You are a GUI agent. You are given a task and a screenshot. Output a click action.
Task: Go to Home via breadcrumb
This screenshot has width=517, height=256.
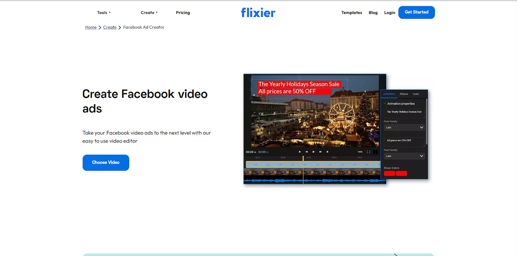pyautogui.click(x=91, y=27)
